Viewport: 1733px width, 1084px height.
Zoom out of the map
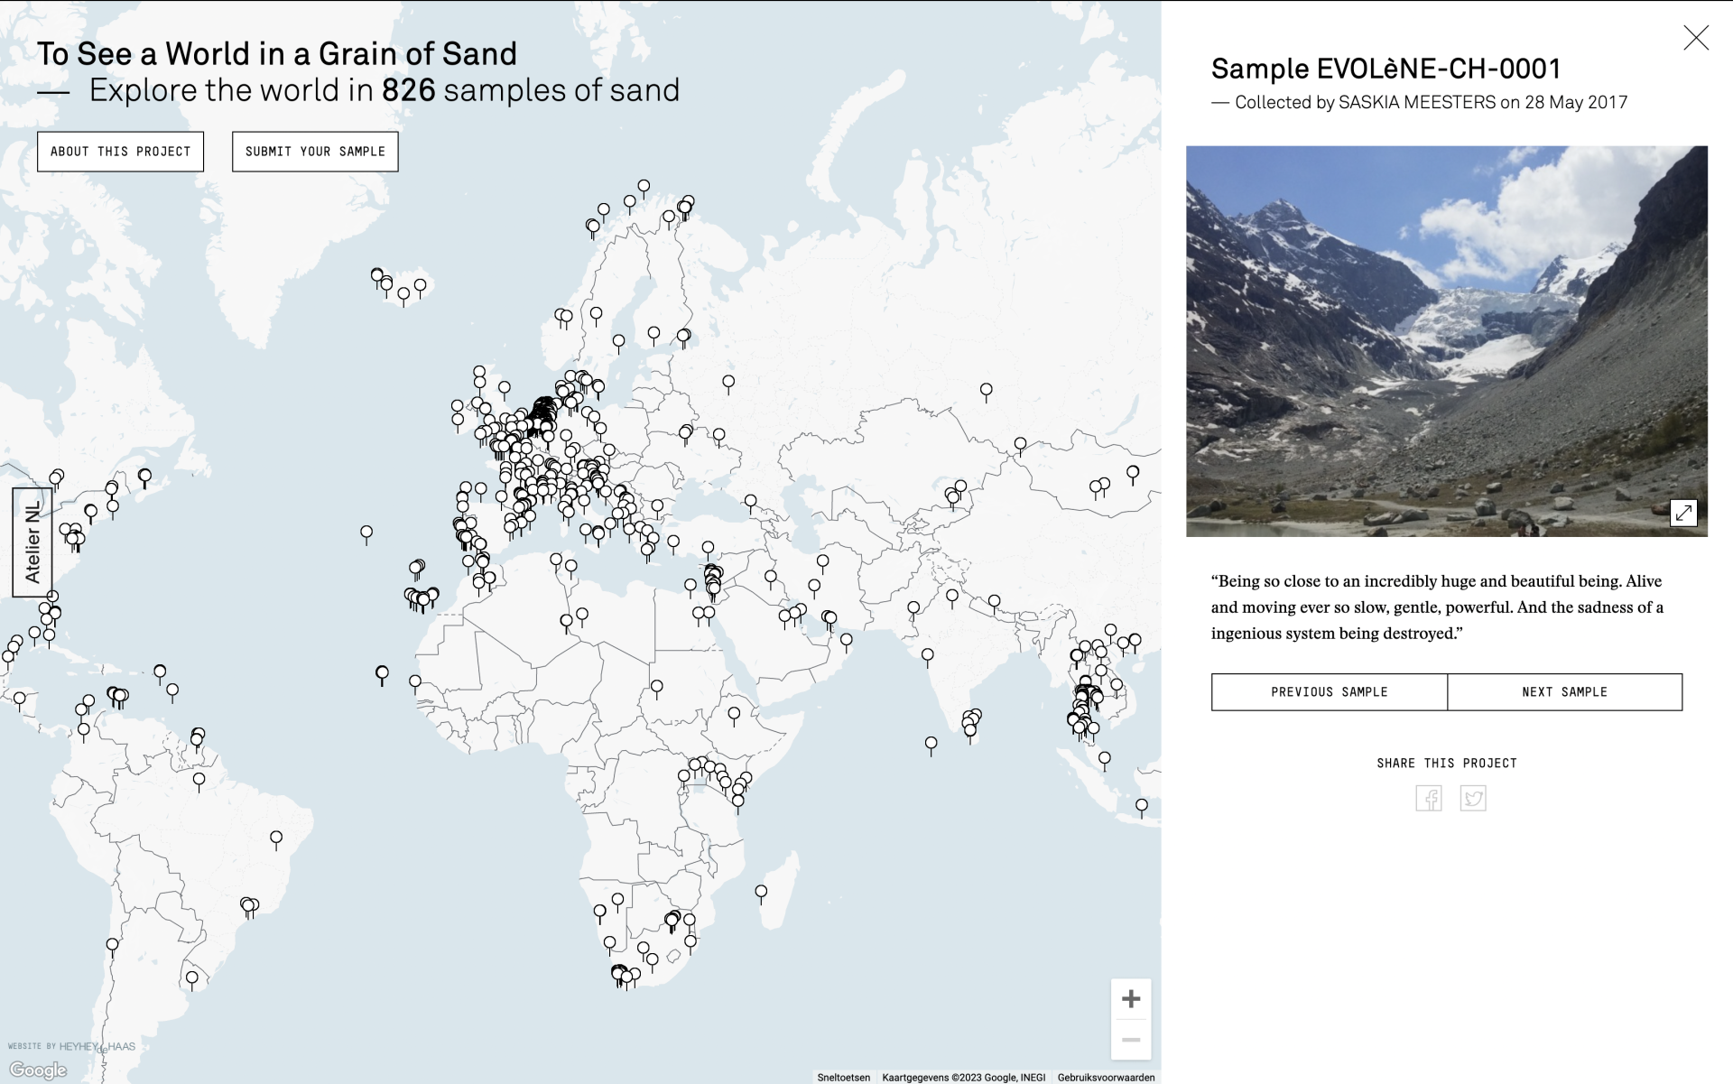point(1130,1040)
